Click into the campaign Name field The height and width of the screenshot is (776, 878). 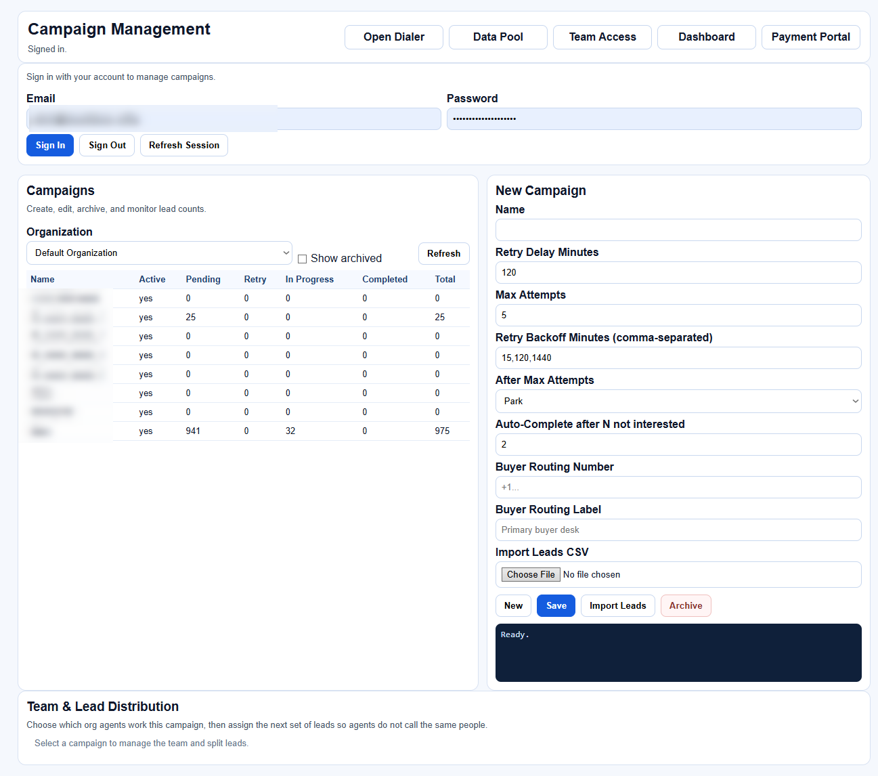[x=678, y=230]
